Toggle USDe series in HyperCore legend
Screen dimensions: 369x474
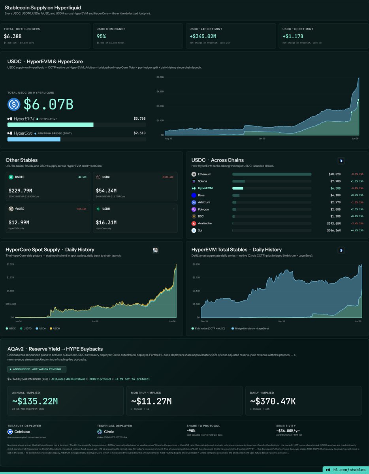tap(40, 328)
